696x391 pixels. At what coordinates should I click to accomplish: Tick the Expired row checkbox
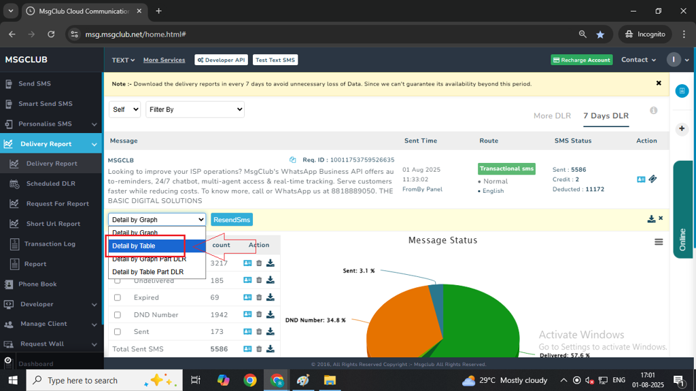tap(117, 297)
